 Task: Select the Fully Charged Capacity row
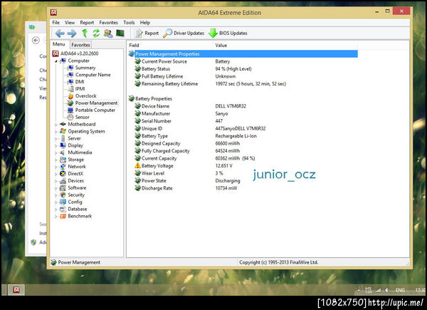click(x=243, y=151)
